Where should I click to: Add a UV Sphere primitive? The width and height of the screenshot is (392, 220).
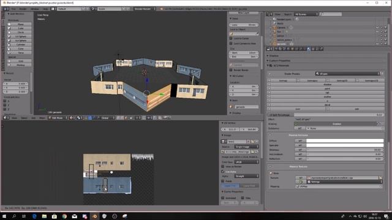[x=20, y=37]
